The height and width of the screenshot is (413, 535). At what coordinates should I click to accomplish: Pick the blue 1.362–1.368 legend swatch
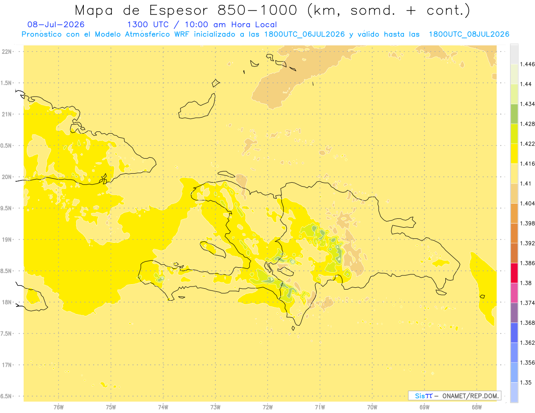[514, 332]
